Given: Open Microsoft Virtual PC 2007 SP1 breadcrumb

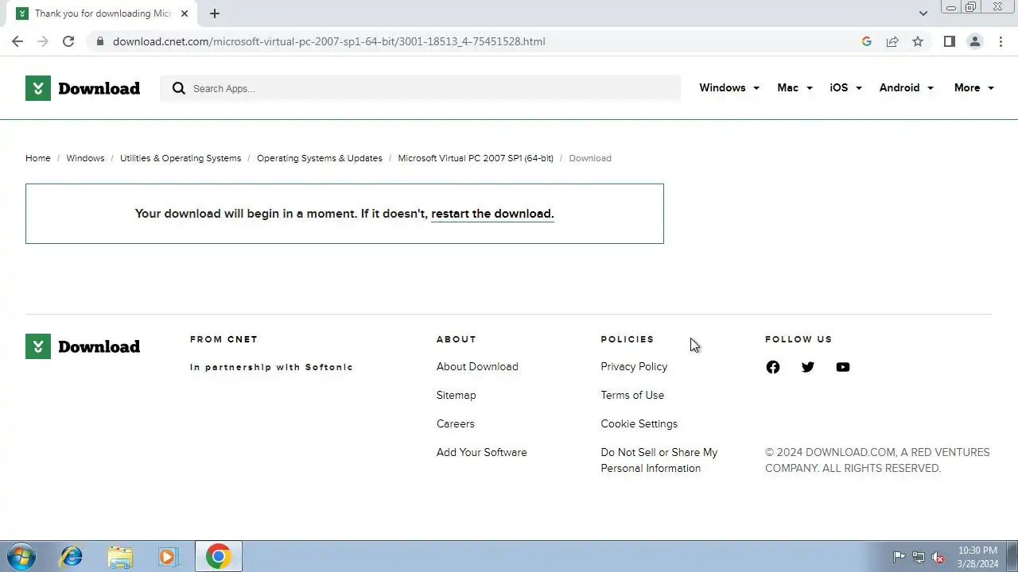Looking at the screenshot, I should [x=476, y=158].
